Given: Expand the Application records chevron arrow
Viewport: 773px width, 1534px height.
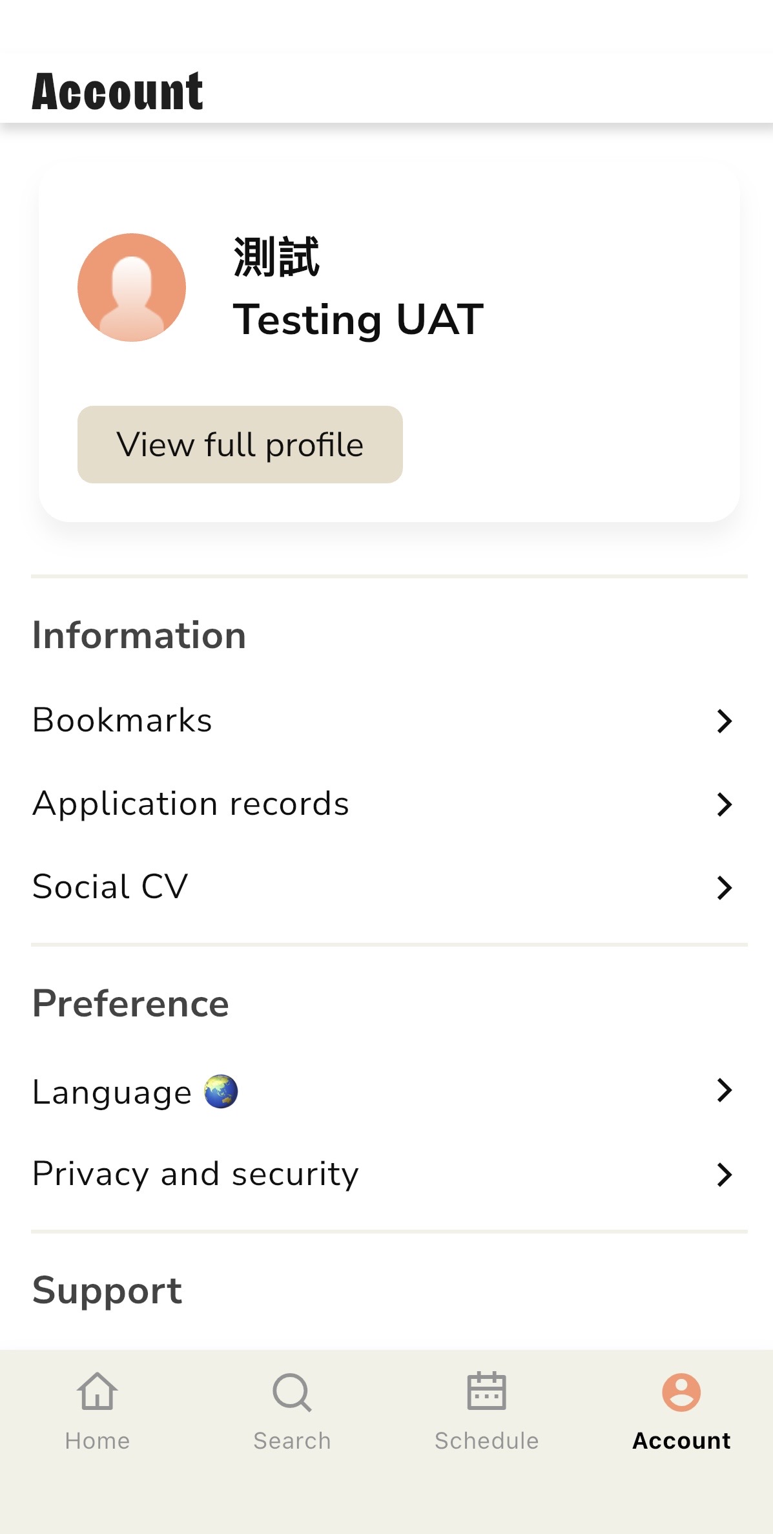Looking at the screenshot, I should (725, 804).
